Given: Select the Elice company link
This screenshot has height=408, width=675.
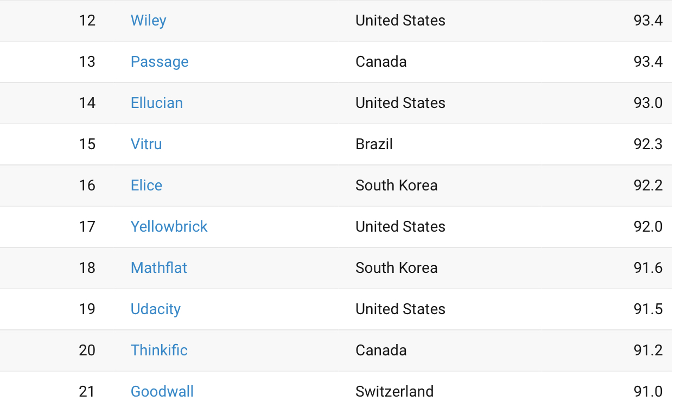Looking at the screenshot, I should tap(146, 186).
